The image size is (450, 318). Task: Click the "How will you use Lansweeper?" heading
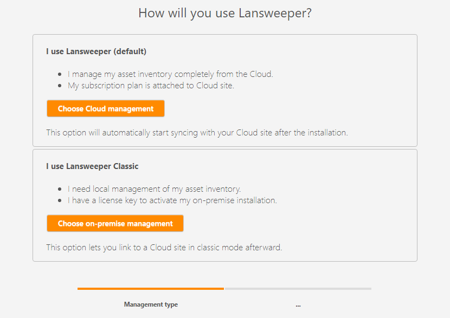pyautogui.click(x=225, y=13)
